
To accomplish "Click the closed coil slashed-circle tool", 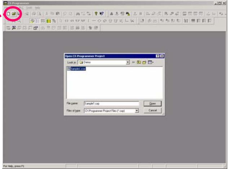I will pos(105,21).
